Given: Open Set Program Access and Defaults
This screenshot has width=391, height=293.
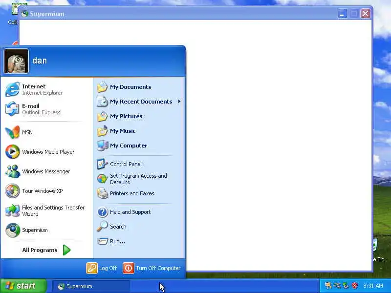Looking at the screenshot, I should tap(139, 179).
